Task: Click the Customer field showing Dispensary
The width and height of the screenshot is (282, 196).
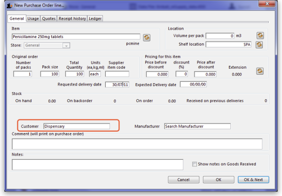Action: (77, 126)
